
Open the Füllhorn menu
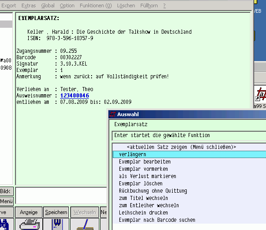point(149,5)
